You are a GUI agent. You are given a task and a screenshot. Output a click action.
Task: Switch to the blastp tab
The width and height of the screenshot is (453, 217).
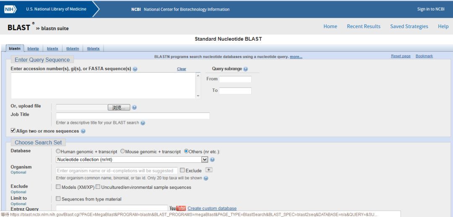(x=33, y=49)
